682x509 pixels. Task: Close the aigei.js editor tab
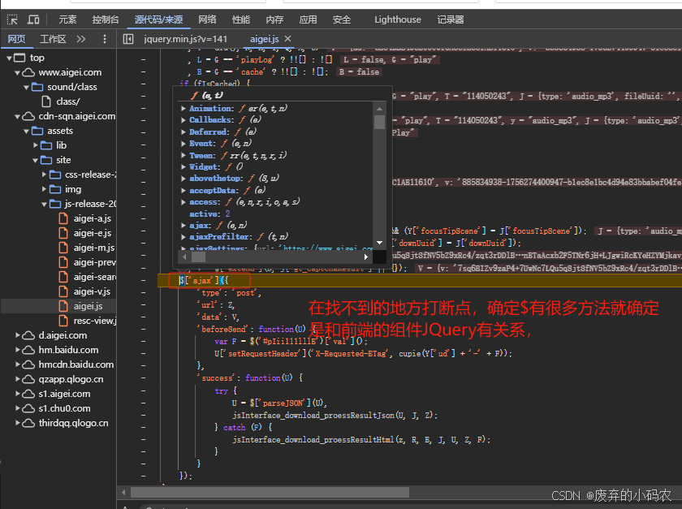[x=288, y=39]
